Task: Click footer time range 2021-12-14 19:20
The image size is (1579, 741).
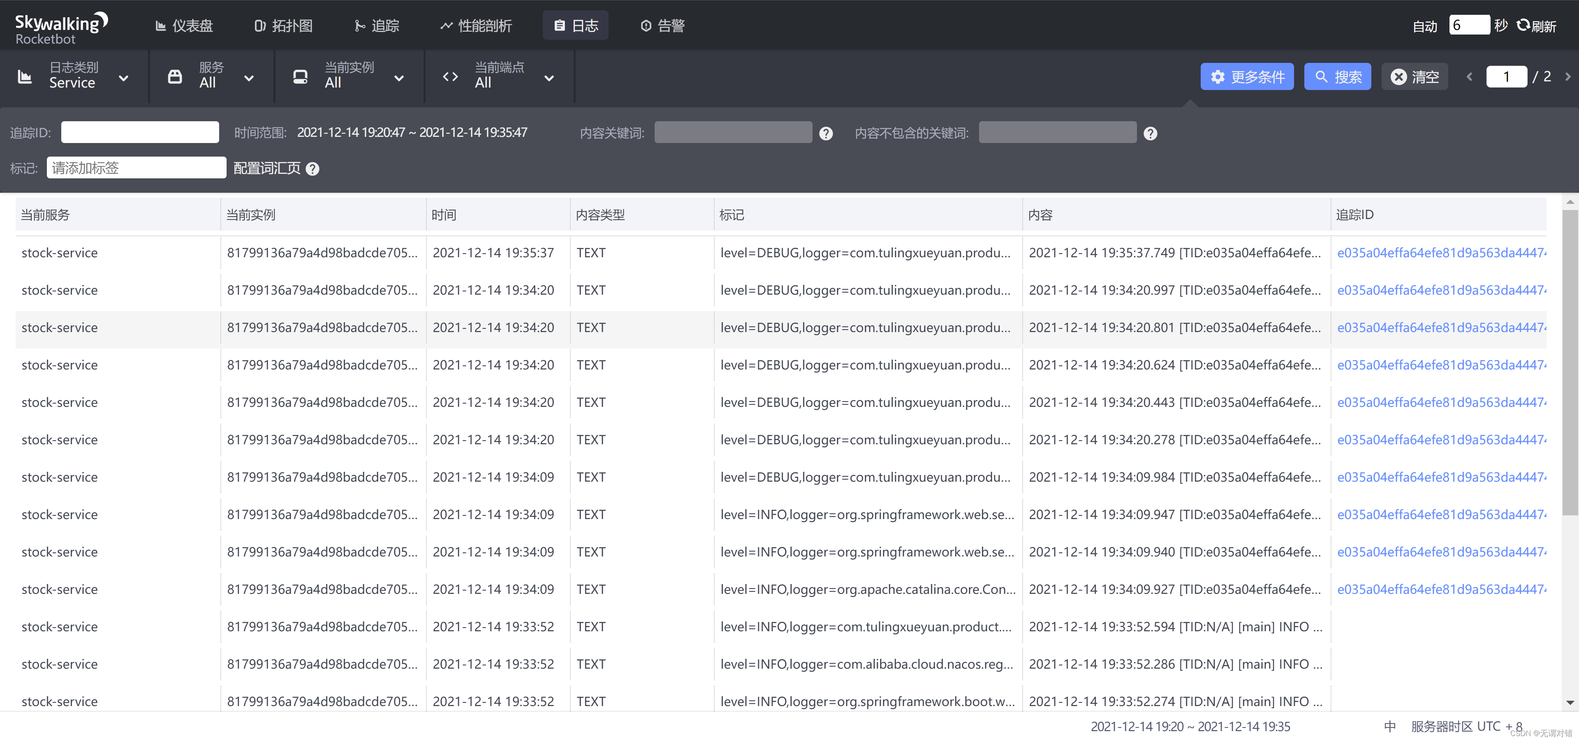Action: point(1190,726)
